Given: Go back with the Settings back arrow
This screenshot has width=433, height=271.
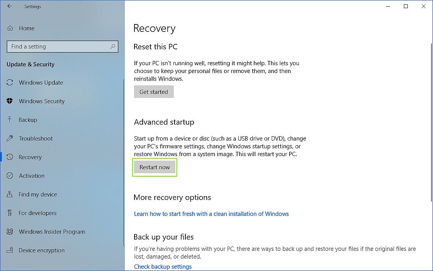Looking at the screenshot, I should point(10,6).
